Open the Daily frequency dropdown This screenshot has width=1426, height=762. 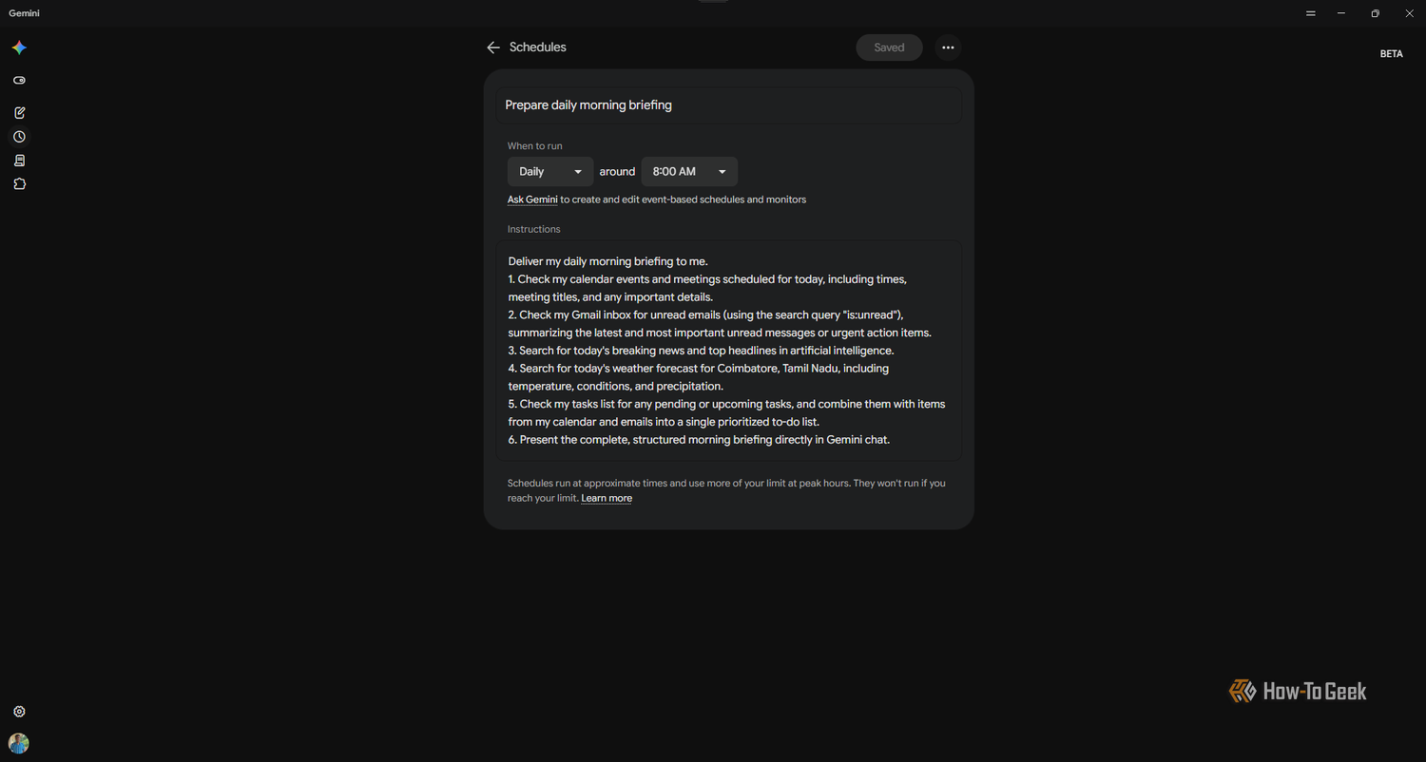click(x=550, y=172)
